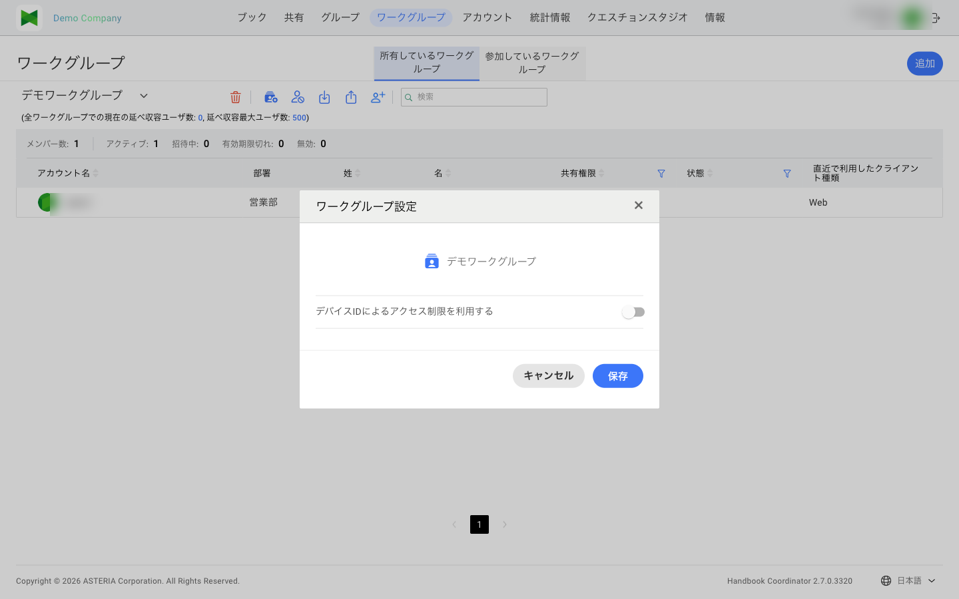Switch to 参加しているワークグループ tab
This screenshot has width=959, height=599.
(x=532, y=63)
